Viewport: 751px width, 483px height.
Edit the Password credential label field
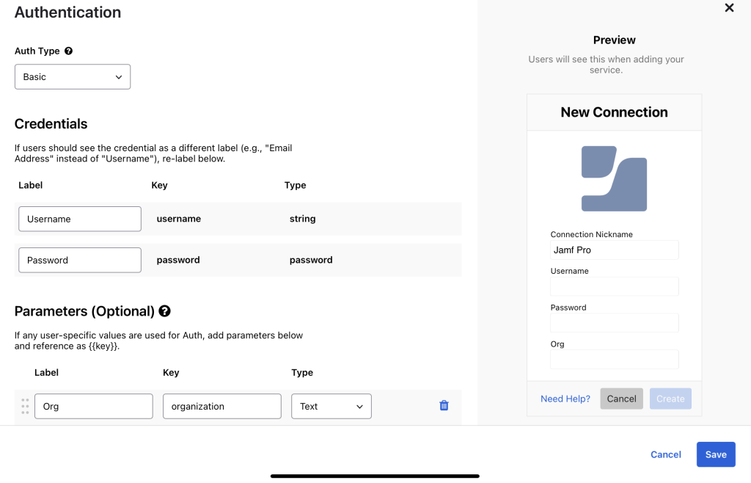coord(80,260)
